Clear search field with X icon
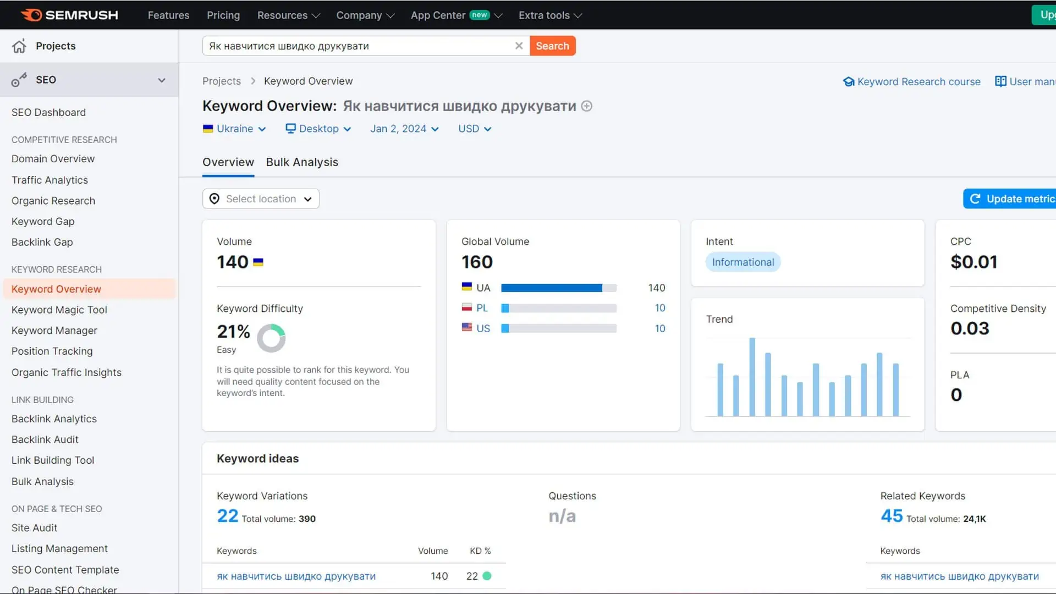Image resolution: width=1056 pixels, height=594 pixels. [519, 46]
